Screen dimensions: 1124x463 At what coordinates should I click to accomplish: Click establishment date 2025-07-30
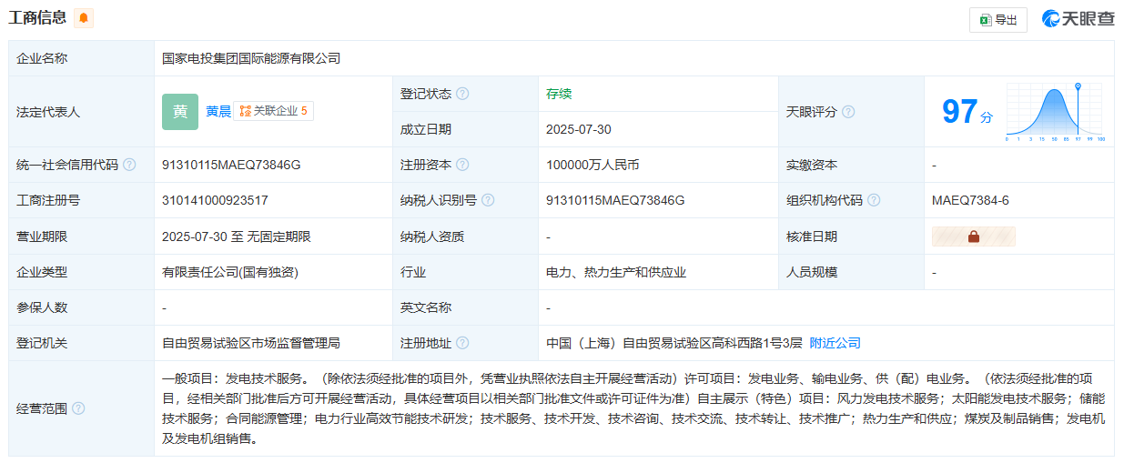578,129
